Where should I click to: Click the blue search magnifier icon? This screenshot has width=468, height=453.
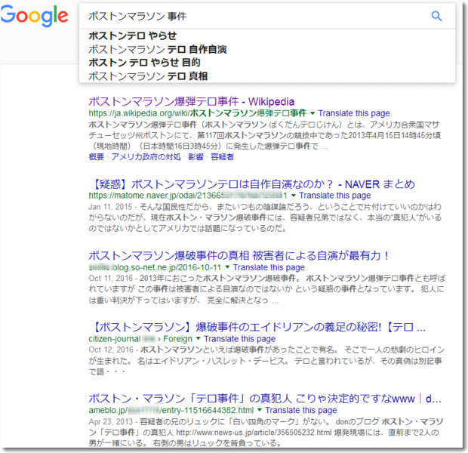point(436,16)
